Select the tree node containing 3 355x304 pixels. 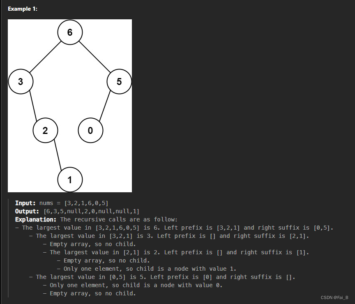point(21,82)
